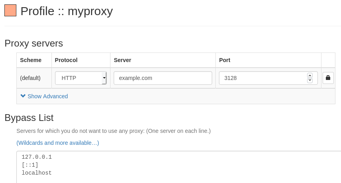Open the HTTP protocol dropdown
The height and width of the screenshot is (183, 341).
[81, 78]
